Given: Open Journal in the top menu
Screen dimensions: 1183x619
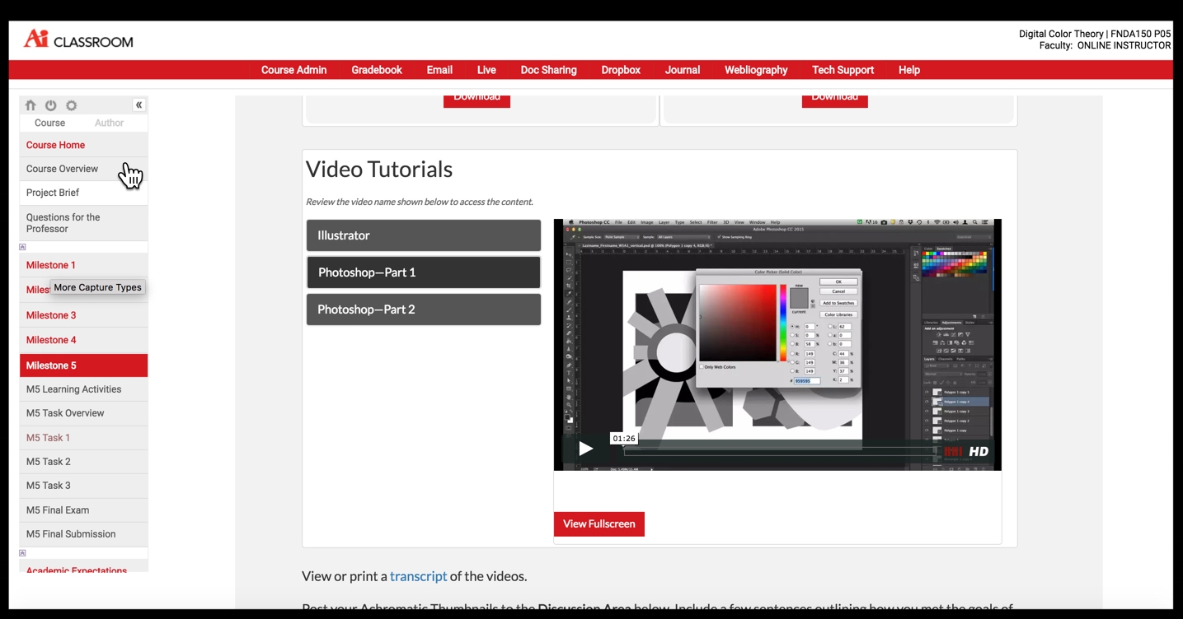Looking at the screenshot, I should click(x=683, y=70).
